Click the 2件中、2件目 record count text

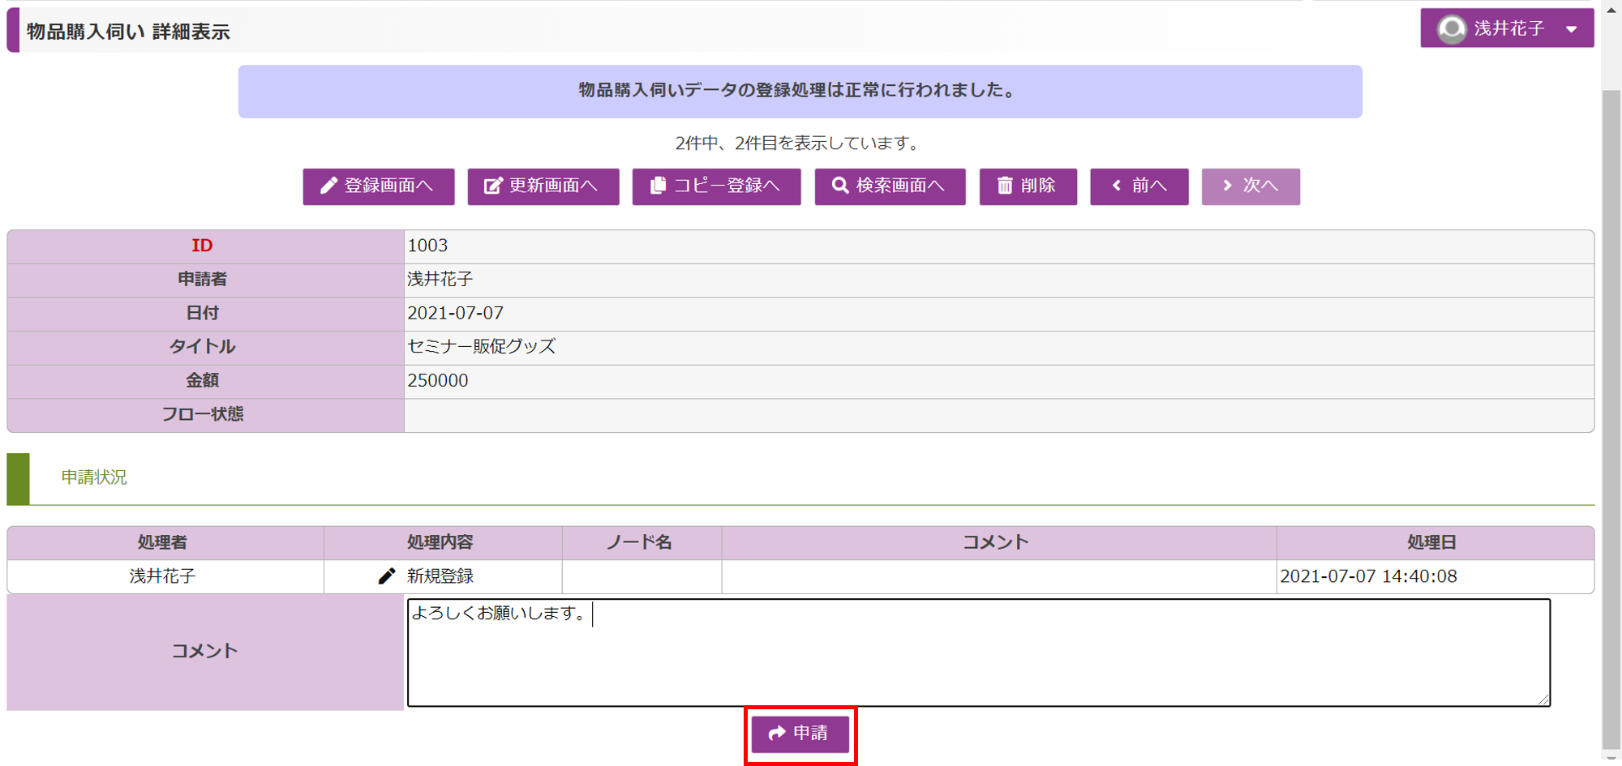[x=800, y=143]
